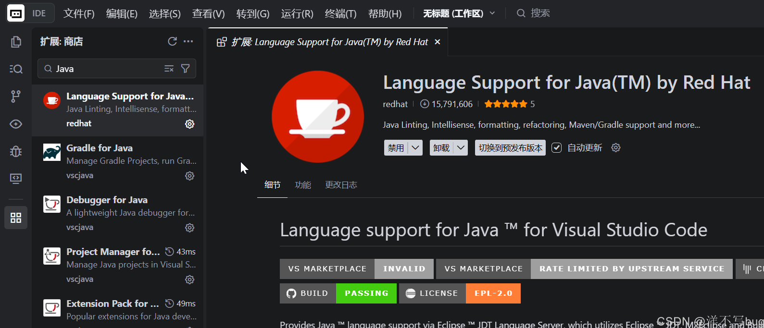
Task: Close the Language Support for Java tab
Action: pyautogui.click(x=438, y=42)
